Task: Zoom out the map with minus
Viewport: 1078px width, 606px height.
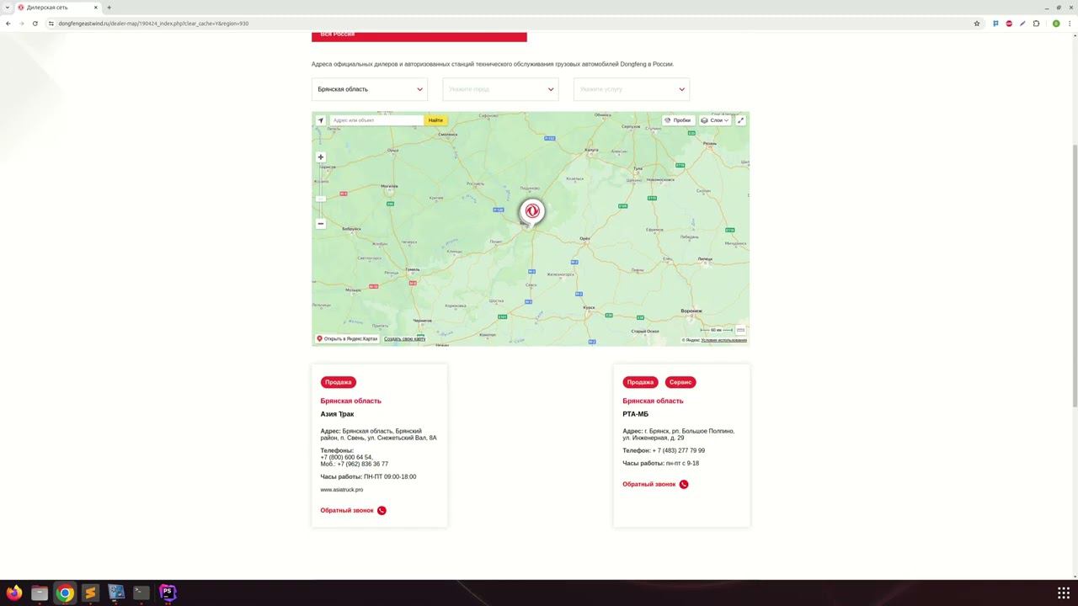Action: tap(321, 224)
